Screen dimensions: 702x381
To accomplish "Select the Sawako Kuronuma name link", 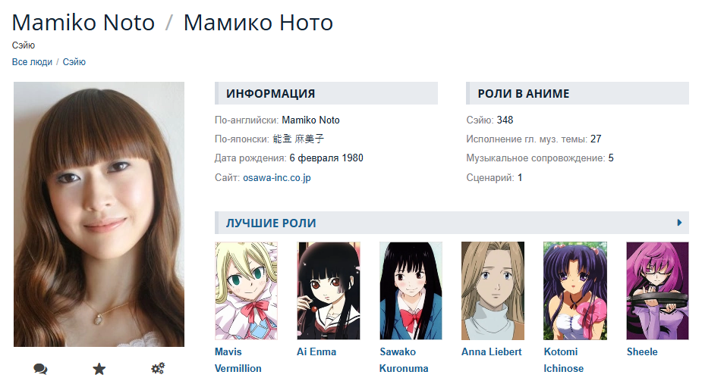I will click(x=404, y=360).
